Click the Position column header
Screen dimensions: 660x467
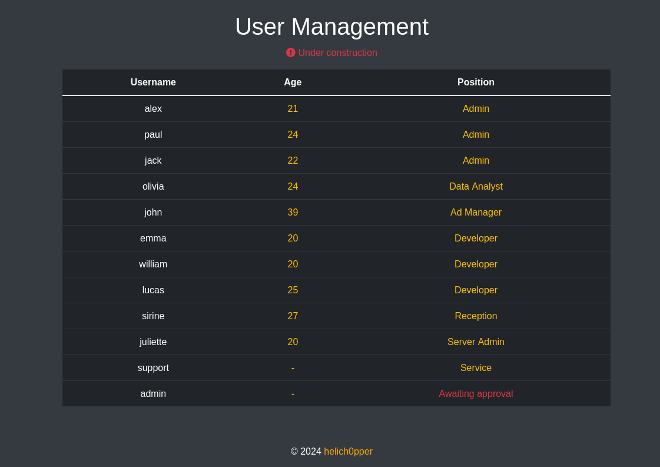pyautogui.click(x=476, y=82)
